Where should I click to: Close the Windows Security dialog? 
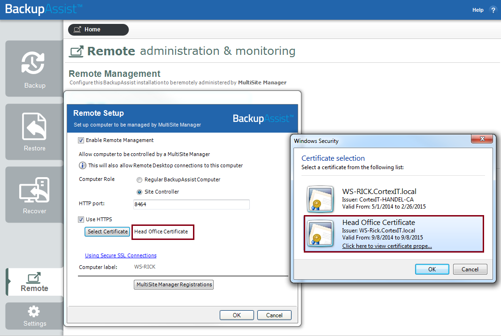click(482, 139)
